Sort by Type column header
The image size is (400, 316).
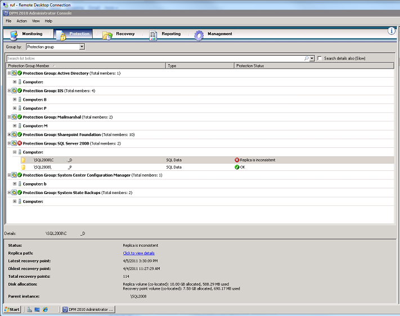tap(200, 66)
